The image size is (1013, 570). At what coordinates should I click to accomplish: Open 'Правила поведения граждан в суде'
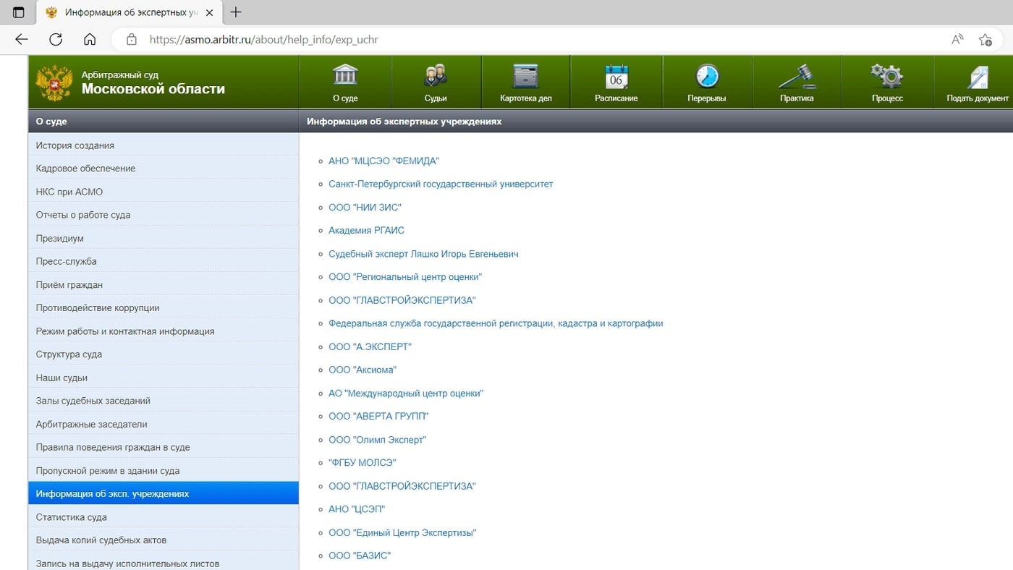164,447
